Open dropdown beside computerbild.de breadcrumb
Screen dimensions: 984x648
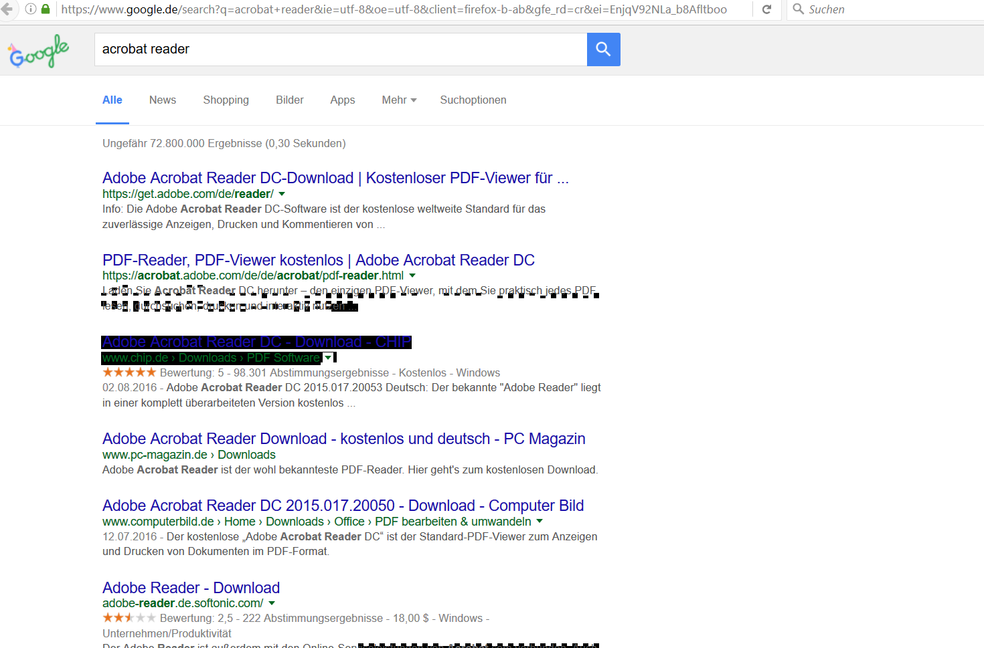click(x=540, y=522)
